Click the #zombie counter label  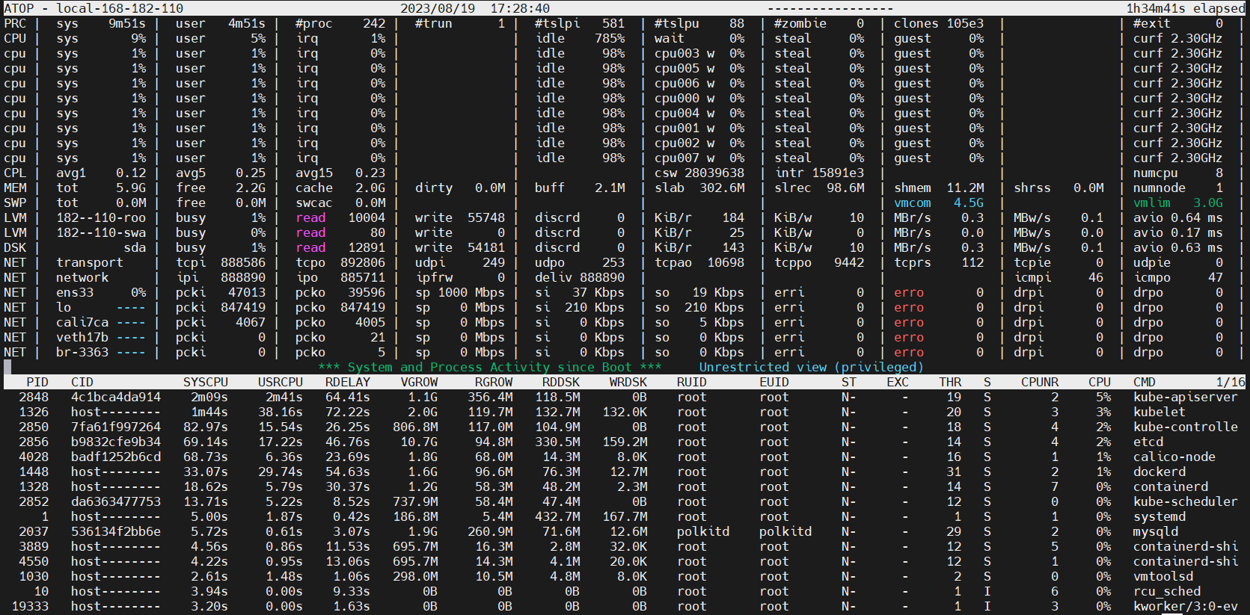[x=800, y=23]
